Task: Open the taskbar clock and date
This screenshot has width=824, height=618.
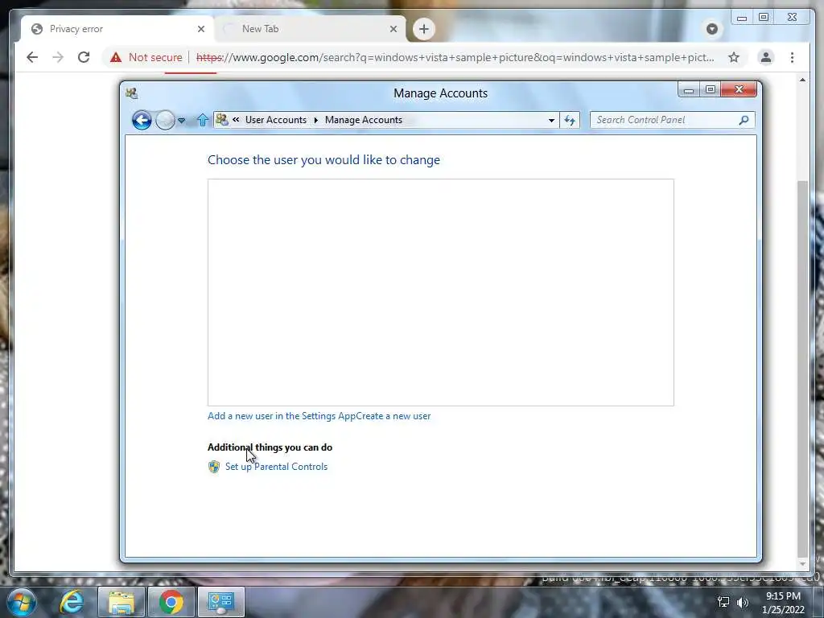Action: [x=783, y=603]
